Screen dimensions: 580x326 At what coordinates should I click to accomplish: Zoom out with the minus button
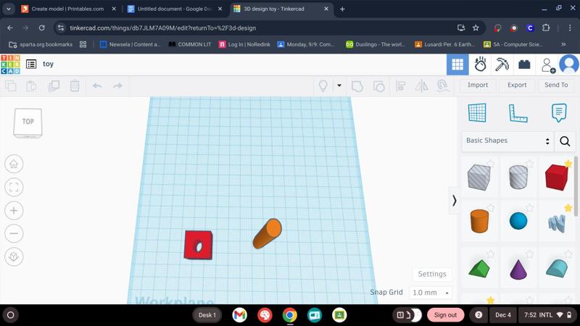pos(14,233)
